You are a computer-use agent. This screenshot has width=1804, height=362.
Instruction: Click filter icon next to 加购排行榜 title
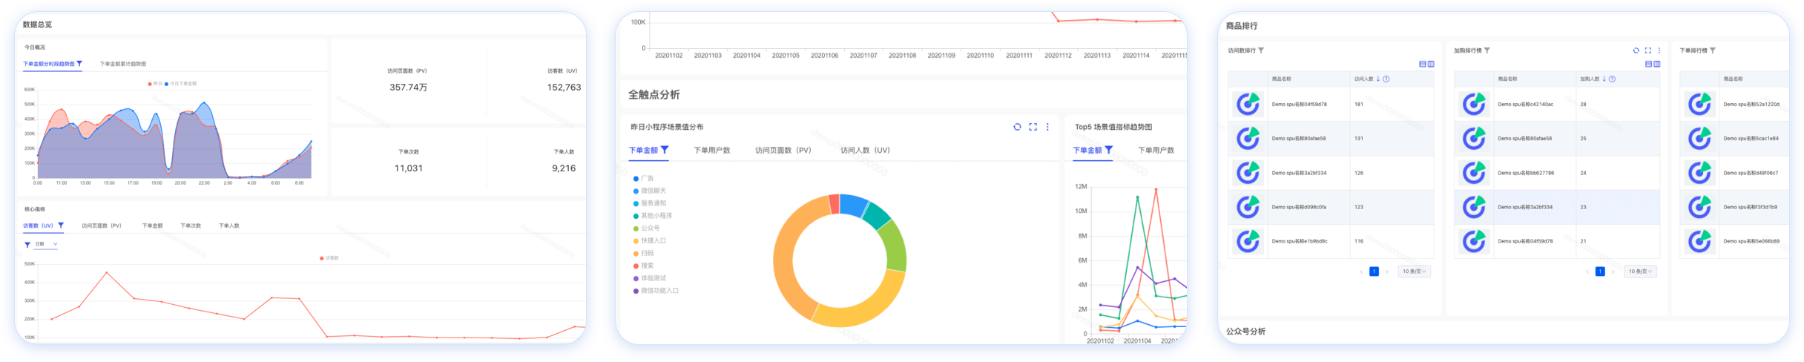pos(1487,50)
